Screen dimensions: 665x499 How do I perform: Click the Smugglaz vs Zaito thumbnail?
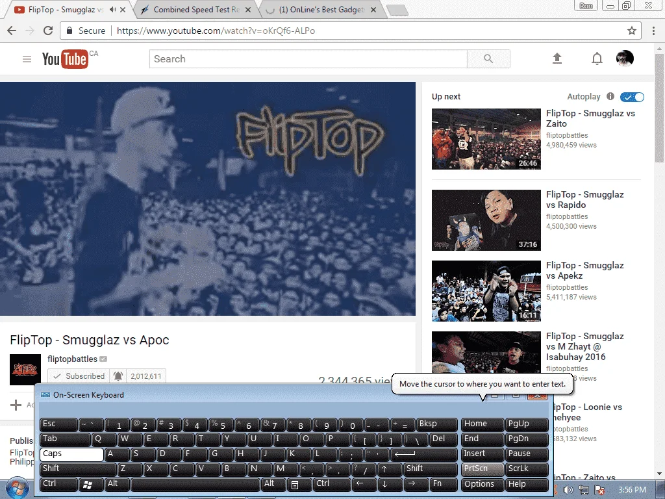486,139
